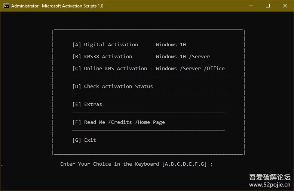Close the Administrator console window
The height and width of the screenshot is (191, 294).
coord(285,6)
